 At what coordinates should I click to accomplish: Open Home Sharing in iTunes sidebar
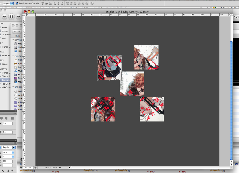point(6,56)
